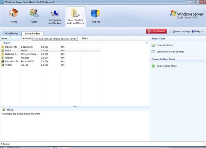Select the Videos folder name

[x=9, y=65]
